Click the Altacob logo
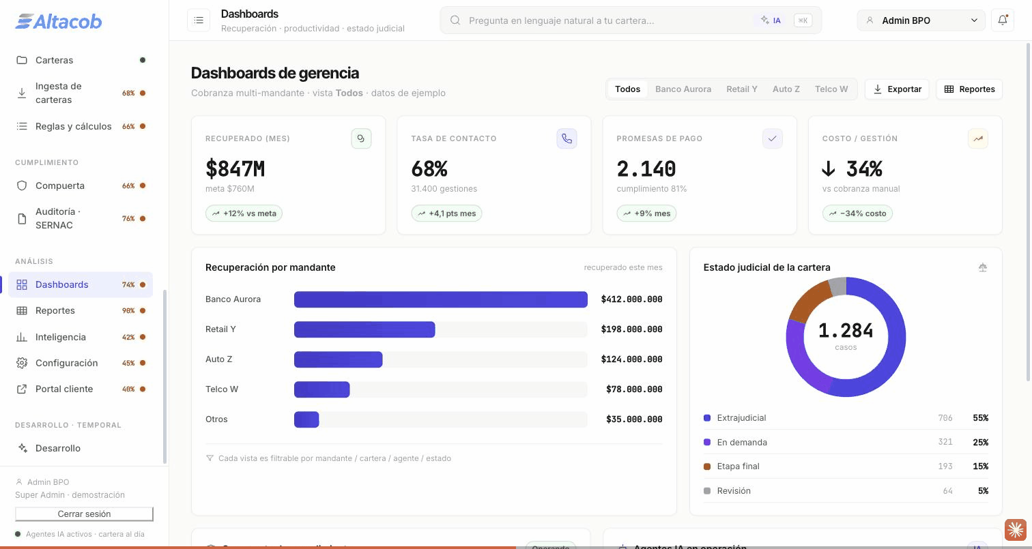 tap(59, 21)
